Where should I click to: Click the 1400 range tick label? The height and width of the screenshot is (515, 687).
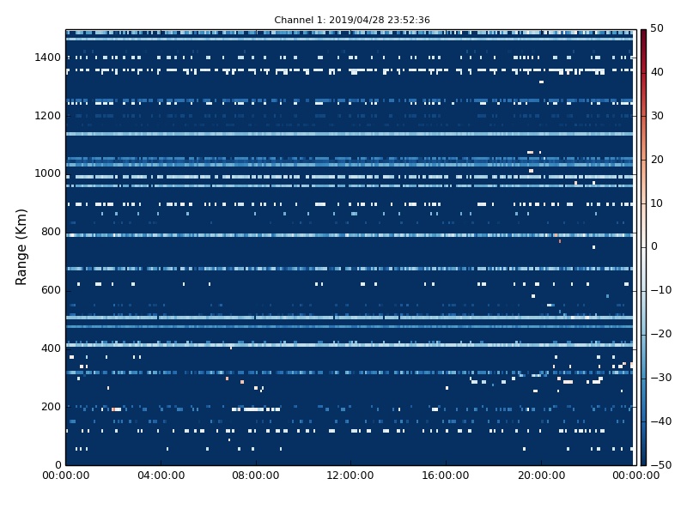pyautogui.click(x=48, y=58)
